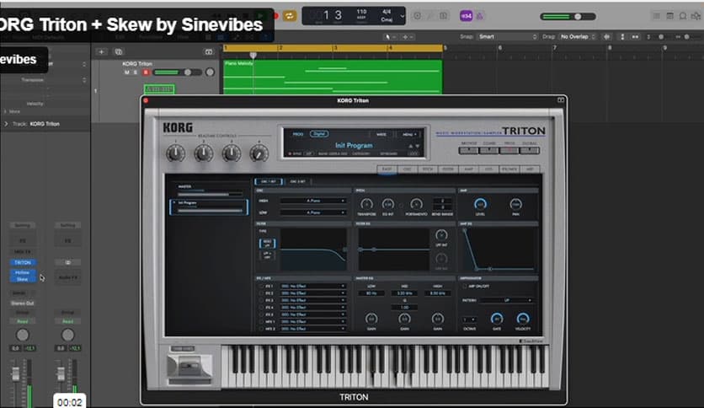
Task: Click previous program up arrow in display
Action: point(410,146)
